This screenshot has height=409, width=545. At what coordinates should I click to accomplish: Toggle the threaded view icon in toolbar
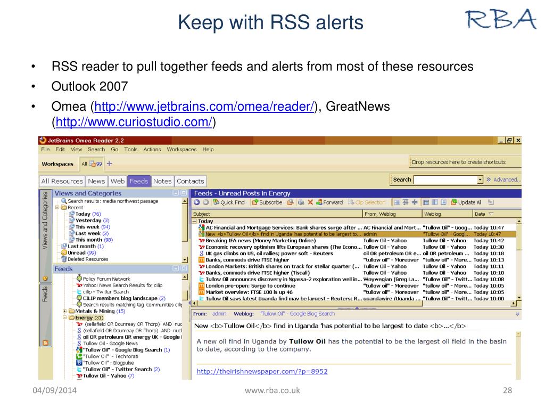[405, 202]
